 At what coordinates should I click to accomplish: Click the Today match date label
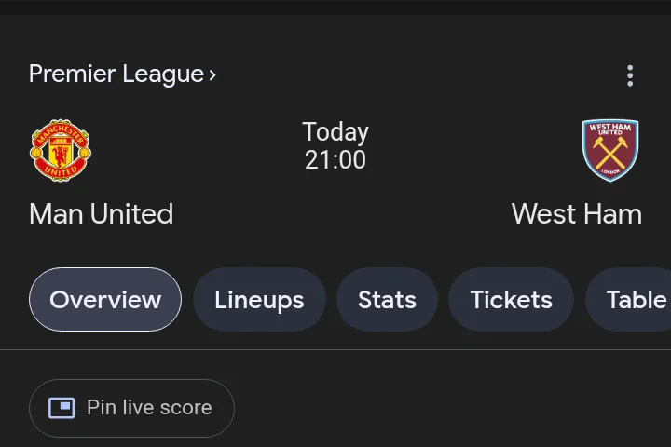click(x=335, y=132)
